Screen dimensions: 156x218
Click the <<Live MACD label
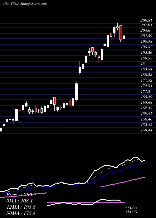coord(131,210)
